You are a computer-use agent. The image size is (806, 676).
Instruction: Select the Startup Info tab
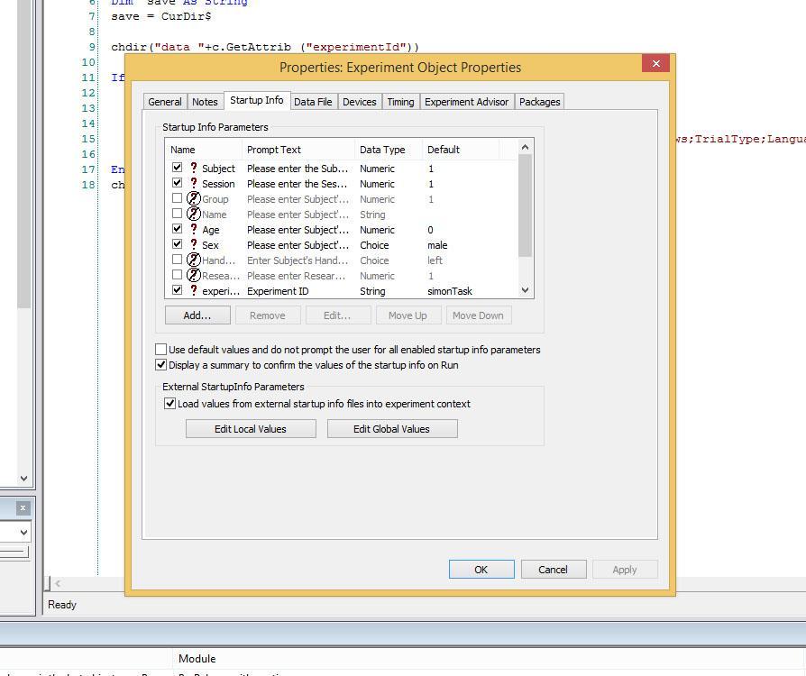click(x=257, y=100)
